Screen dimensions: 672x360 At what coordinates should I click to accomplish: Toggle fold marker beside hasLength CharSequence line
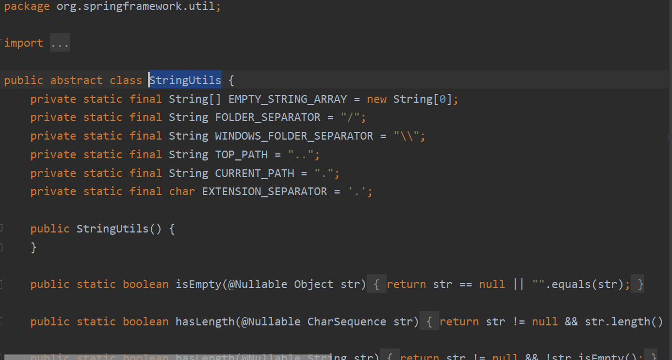2,321
